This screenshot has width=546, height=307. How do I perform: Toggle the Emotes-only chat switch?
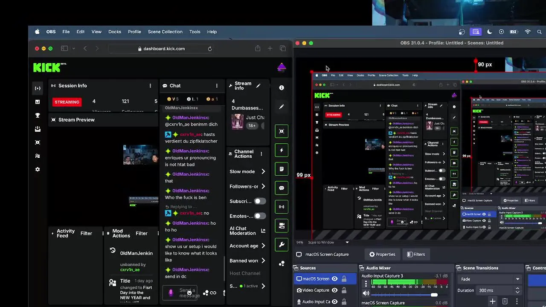[259, 216]
